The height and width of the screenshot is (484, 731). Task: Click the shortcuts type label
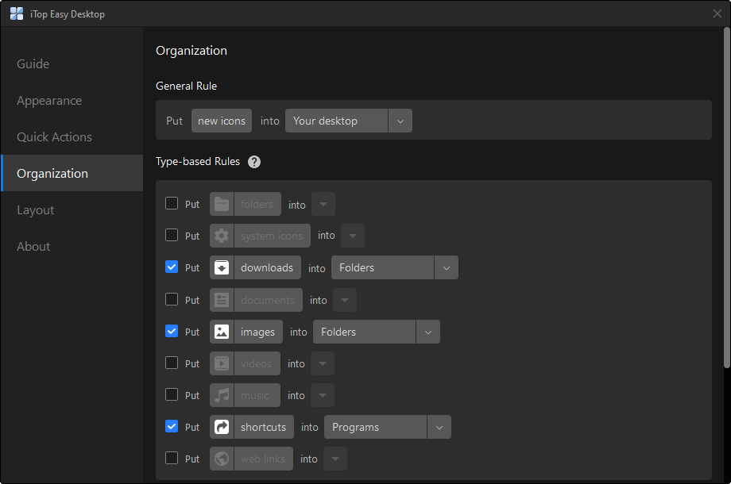point(264,427)
